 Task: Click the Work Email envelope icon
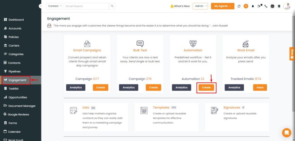coord(246,44)
